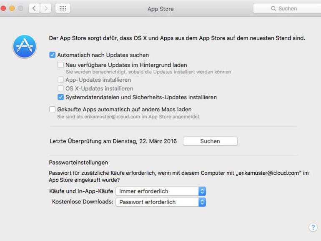
Task: Go back with the left chevron button
Action: [34, 8]
